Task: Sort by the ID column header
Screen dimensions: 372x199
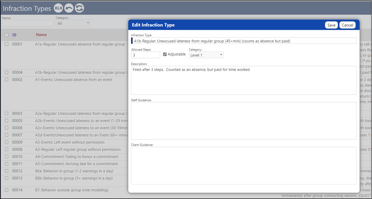Action: tap(14, 35)
